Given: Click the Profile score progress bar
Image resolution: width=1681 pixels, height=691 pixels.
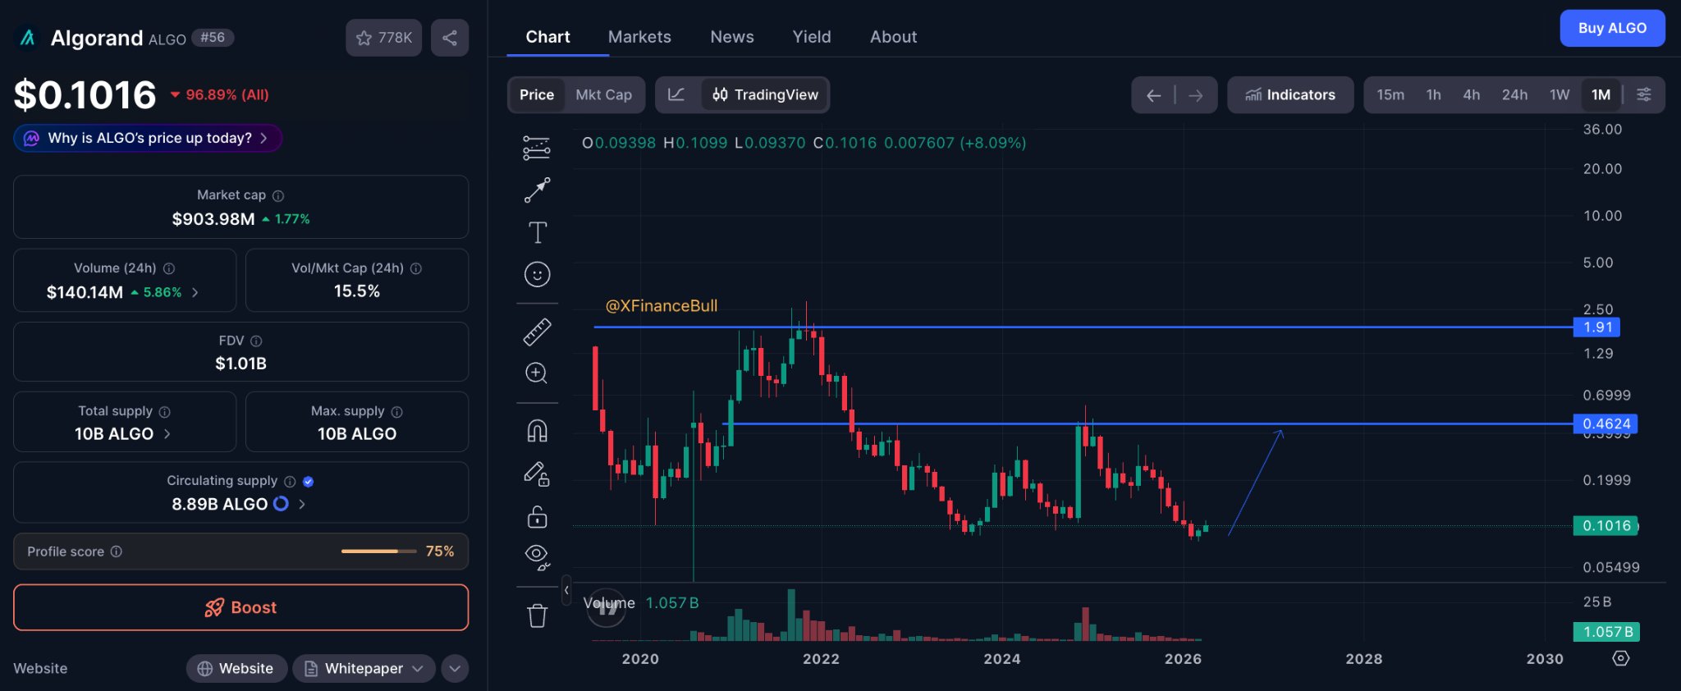Looking at the screenshot, I should 379,551.
